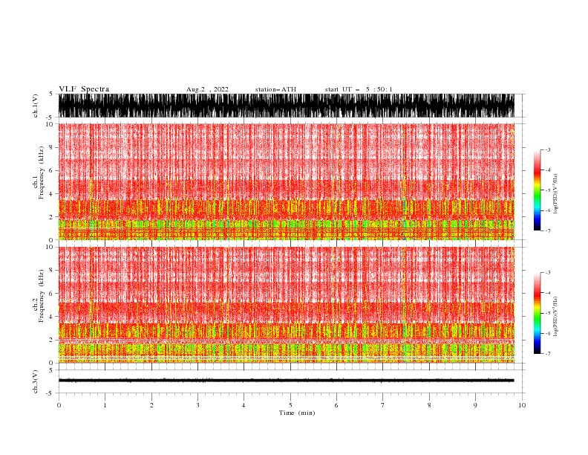Click the upper color scale bar

537,190
